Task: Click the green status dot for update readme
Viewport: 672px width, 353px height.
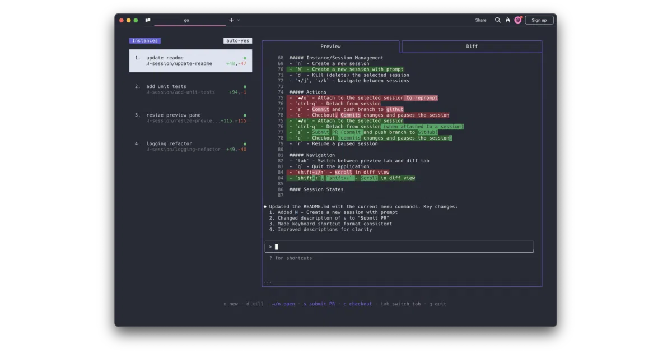Action: [x=245, y=58]
